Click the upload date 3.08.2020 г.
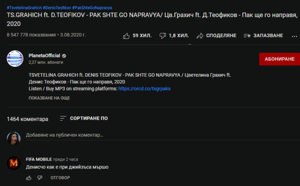Viewport: 300px width, 186px height. (73, 35)
